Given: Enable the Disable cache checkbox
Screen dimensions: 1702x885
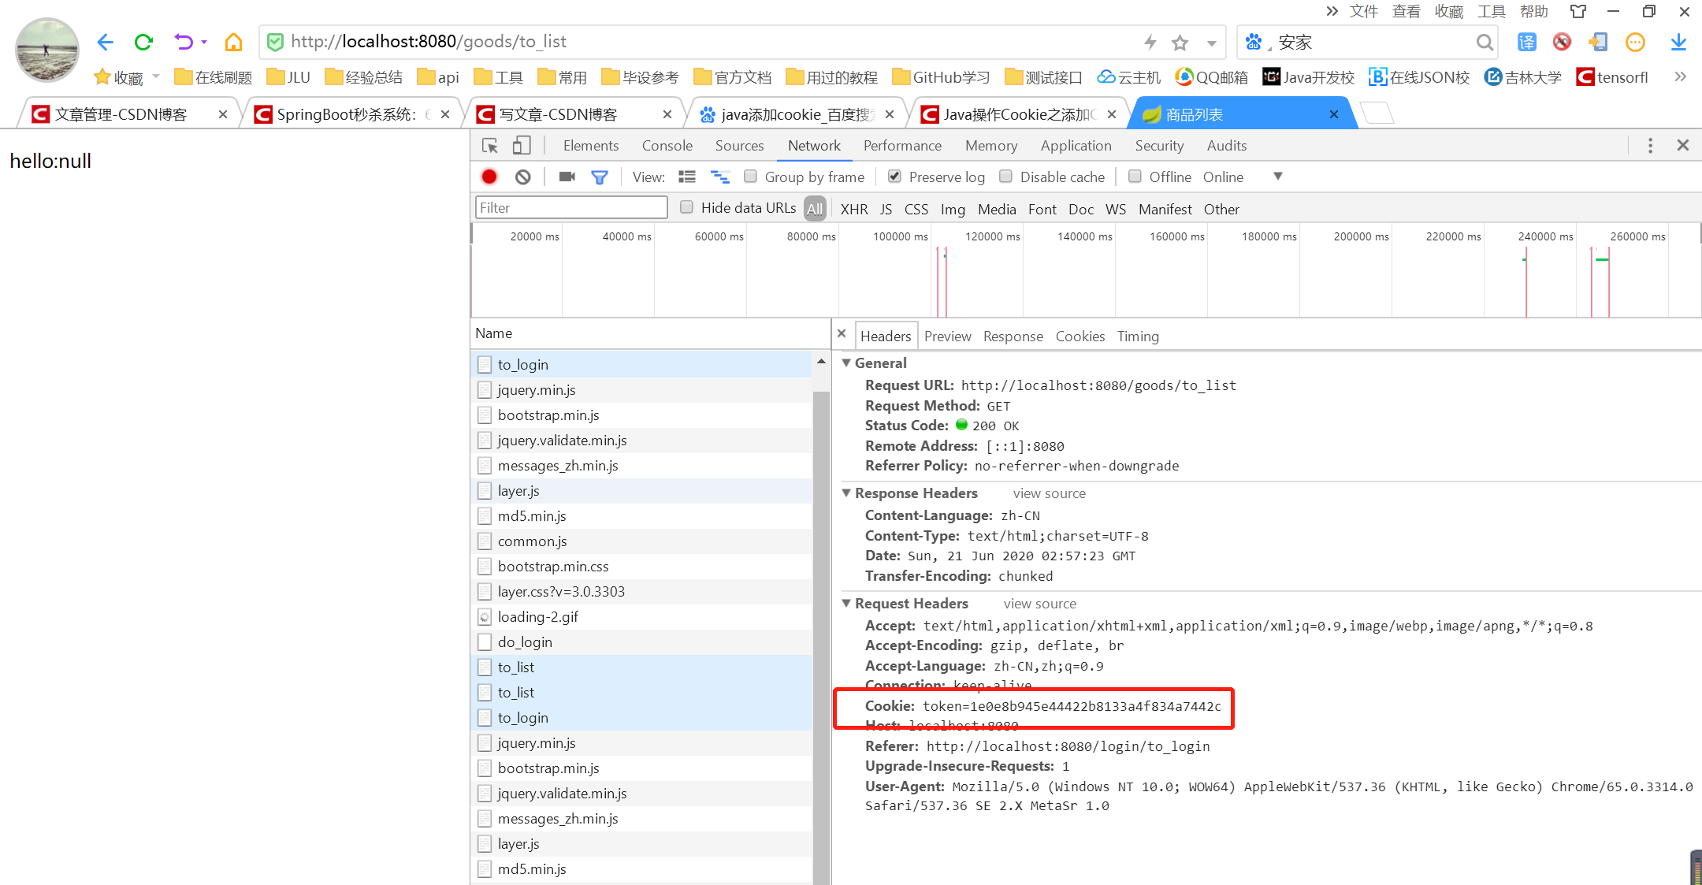Looking at the screenshot, I should click(x=1005, y=177).
